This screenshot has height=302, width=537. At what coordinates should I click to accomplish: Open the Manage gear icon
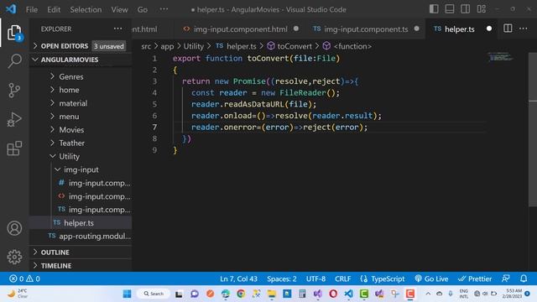pyautogui.click(x=14, y=257)
